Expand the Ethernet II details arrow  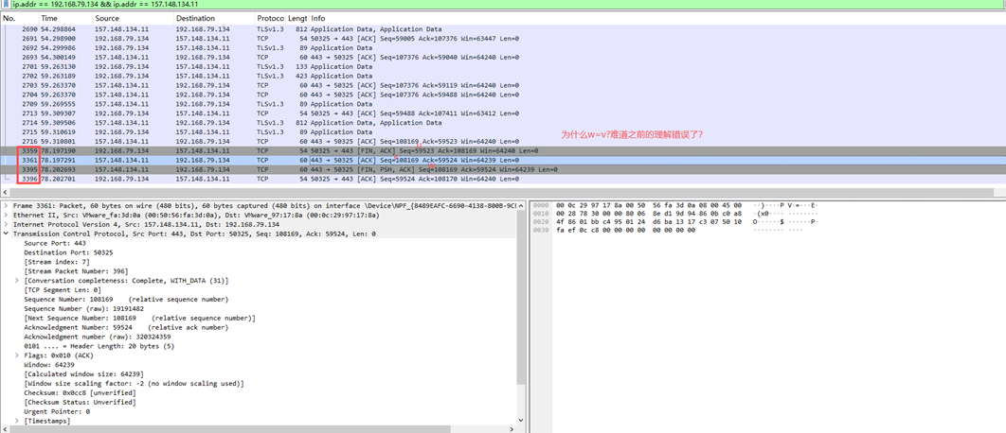click(x=6, y=215)
